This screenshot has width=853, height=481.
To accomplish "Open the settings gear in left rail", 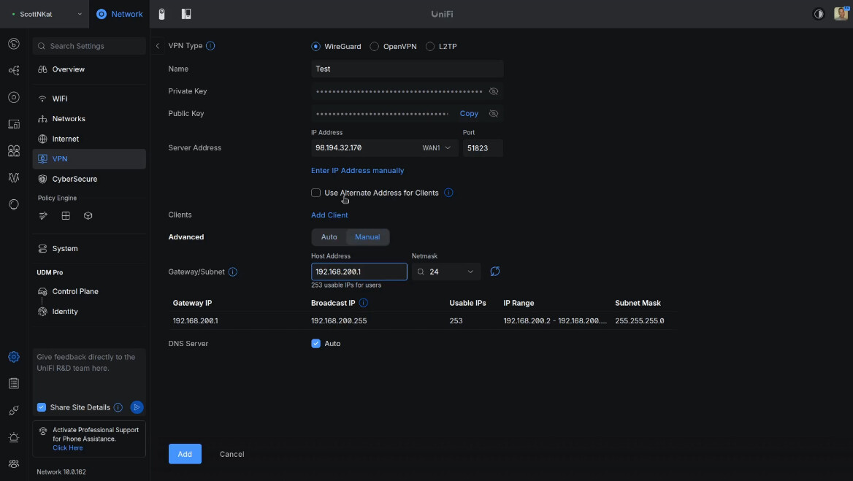I will point(14,357).
